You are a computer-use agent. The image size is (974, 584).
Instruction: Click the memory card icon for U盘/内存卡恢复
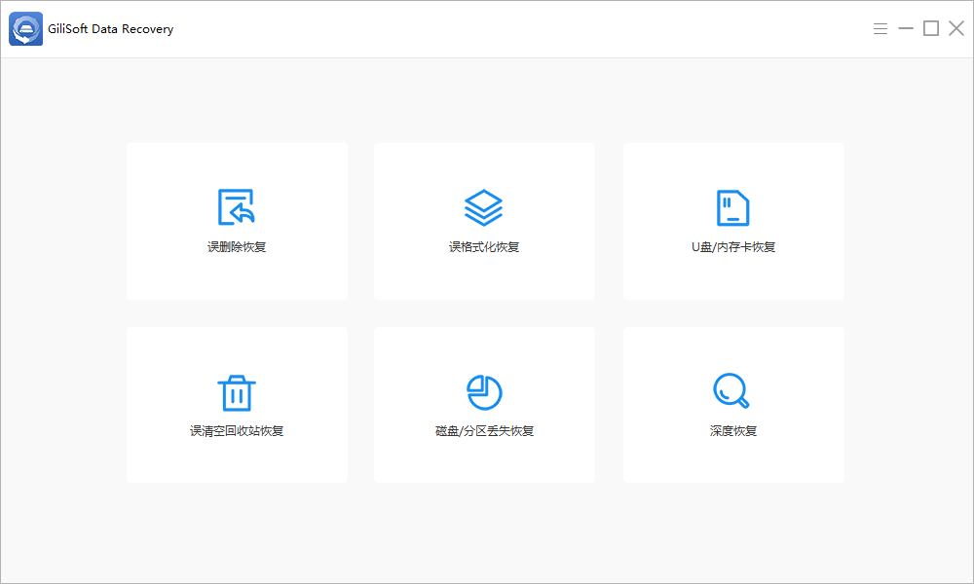733,207
